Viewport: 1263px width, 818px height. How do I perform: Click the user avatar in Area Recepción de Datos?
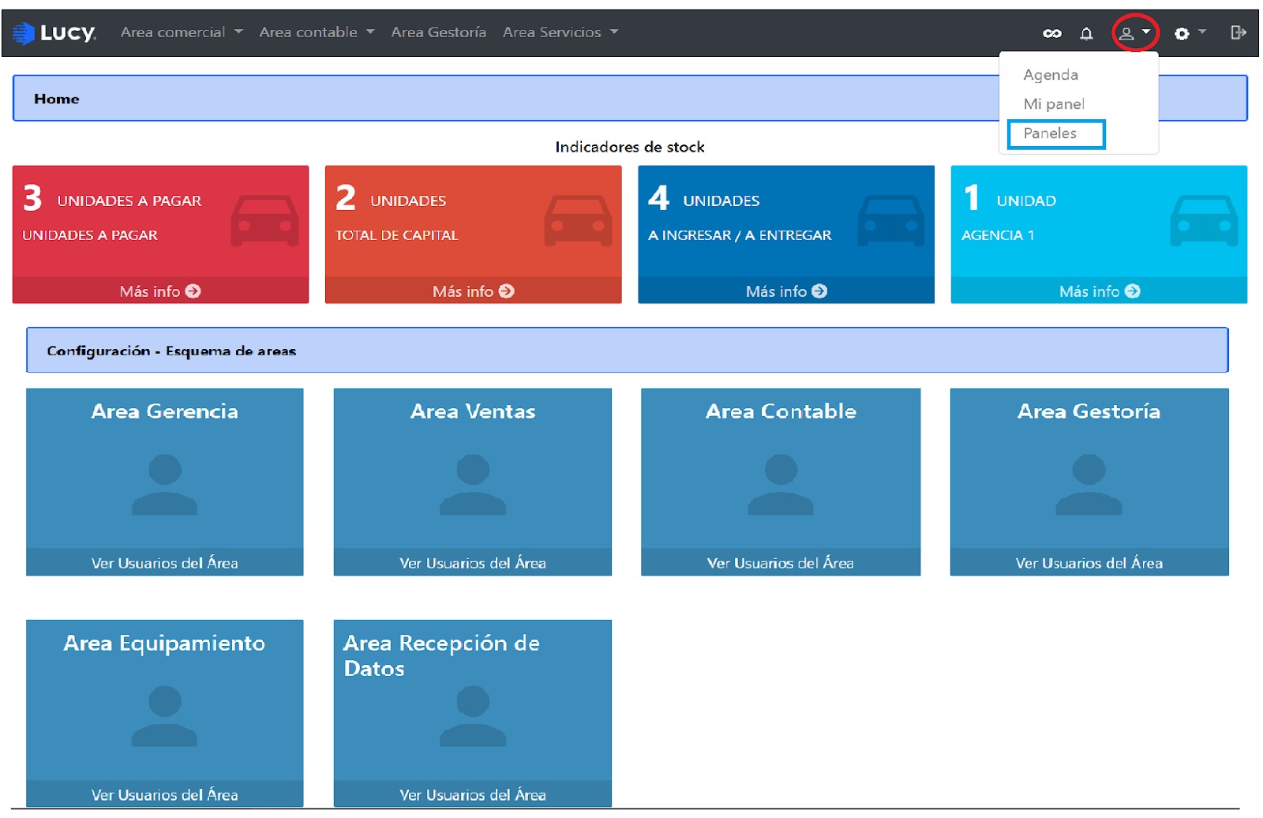pyautogui.click(x=472, y=715)
